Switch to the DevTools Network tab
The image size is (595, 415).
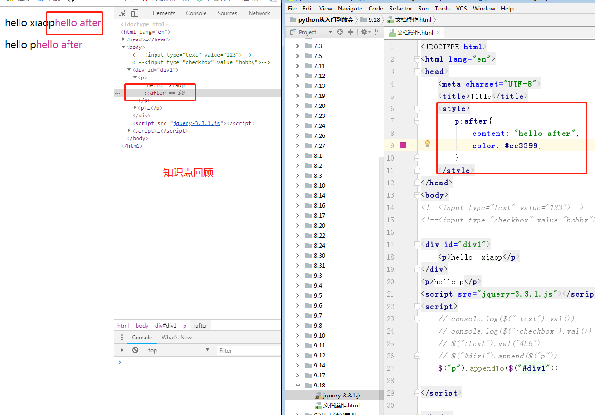tap(259, 13)
